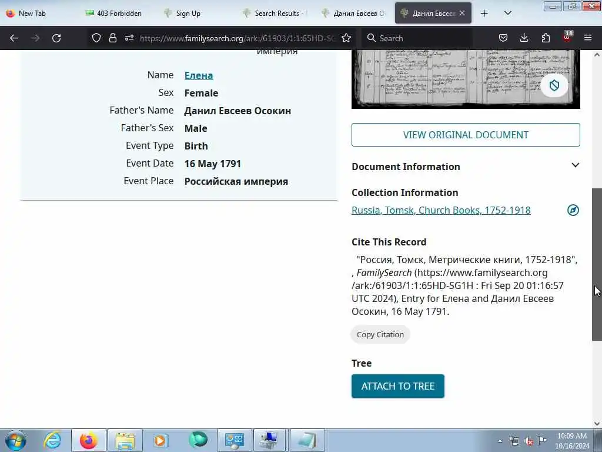Screen dimensions: 602x452
Task: Switch to the Search Results tab
Action: (276, 13)
